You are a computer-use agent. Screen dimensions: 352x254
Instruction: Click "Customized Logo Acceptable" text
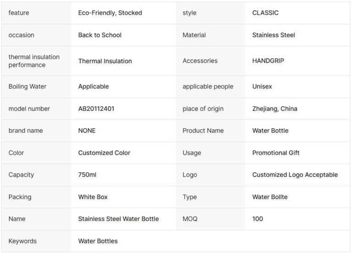(295, 175)
